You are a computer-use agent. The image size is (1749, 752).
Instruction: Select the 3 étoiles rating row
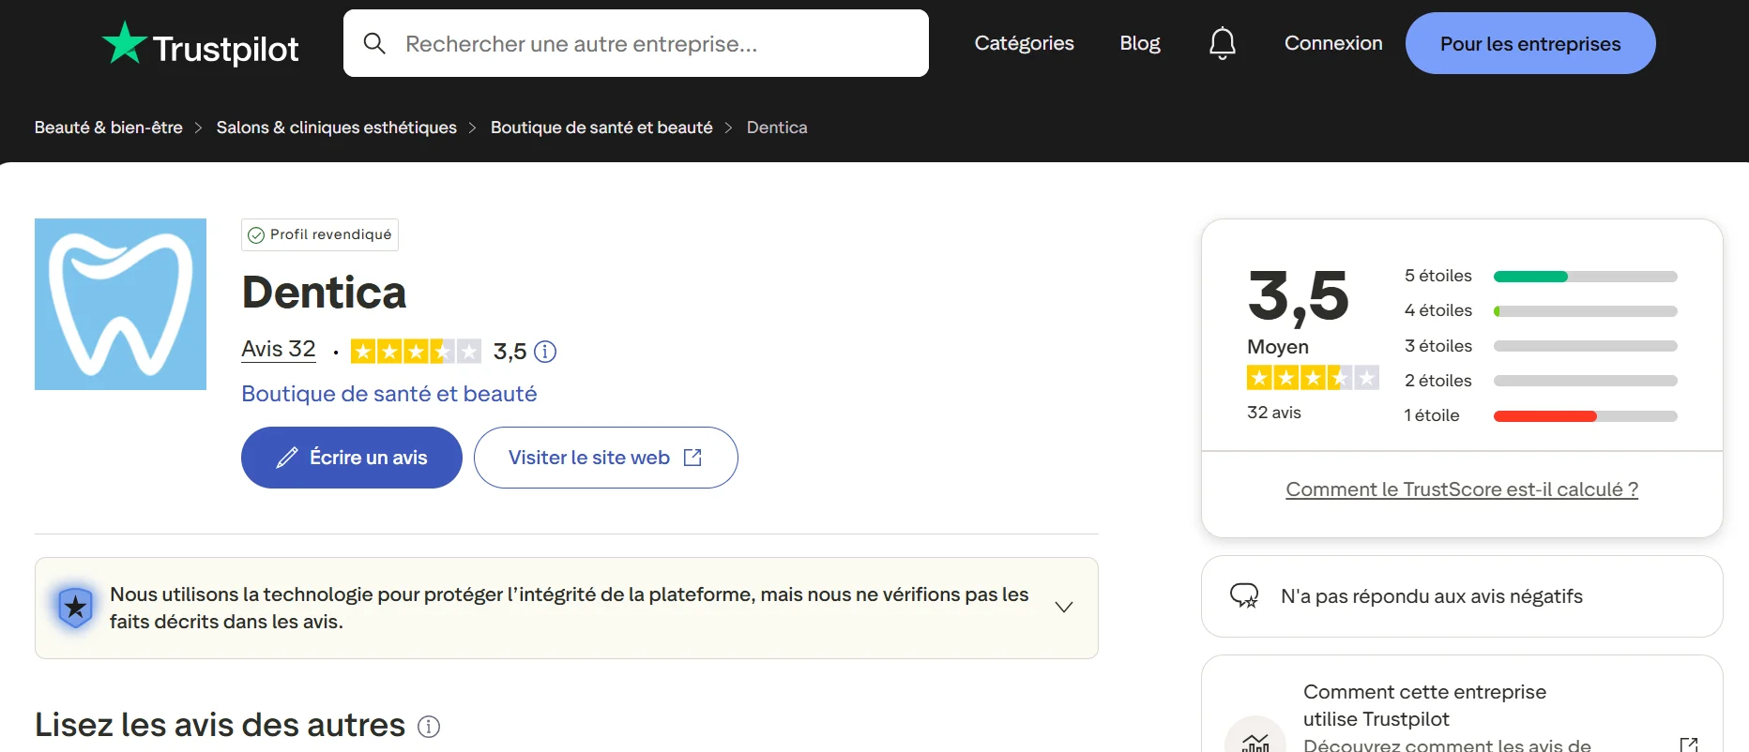pyautogui.click(x=1541, y=346)
